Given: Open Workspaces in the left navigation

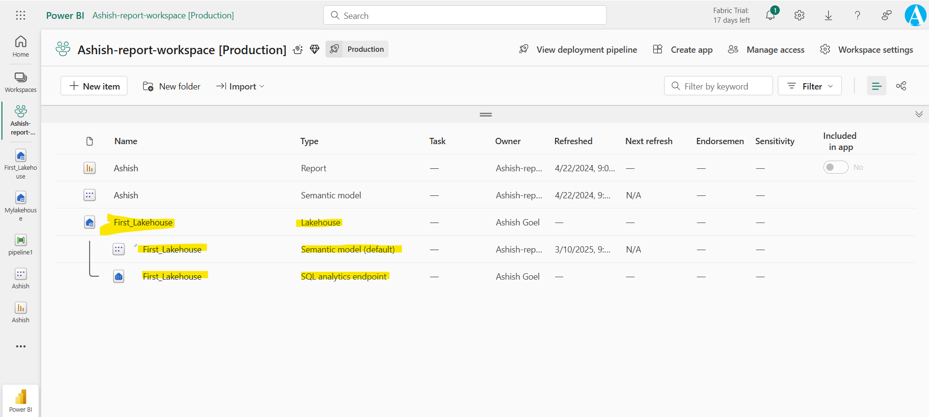Looking at the screenshot, I should [20, 82].
